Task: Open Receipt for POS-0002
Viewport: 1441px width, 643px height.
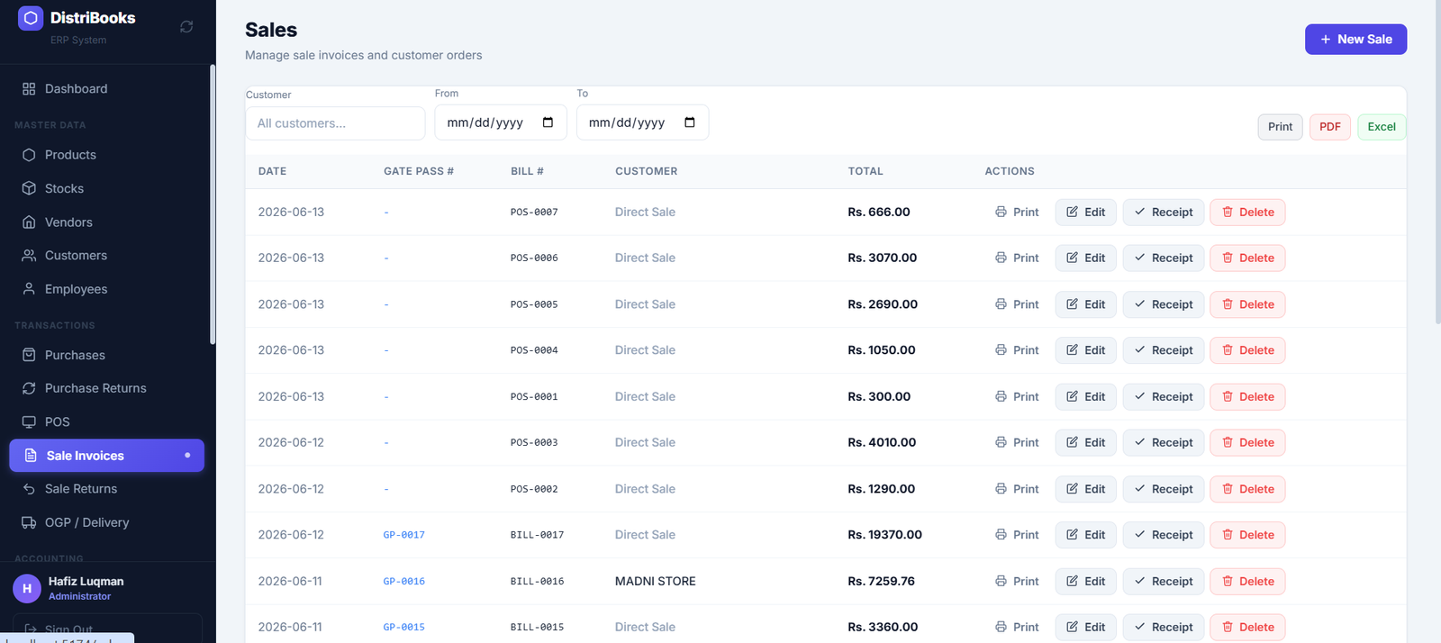Action: 1163,489
